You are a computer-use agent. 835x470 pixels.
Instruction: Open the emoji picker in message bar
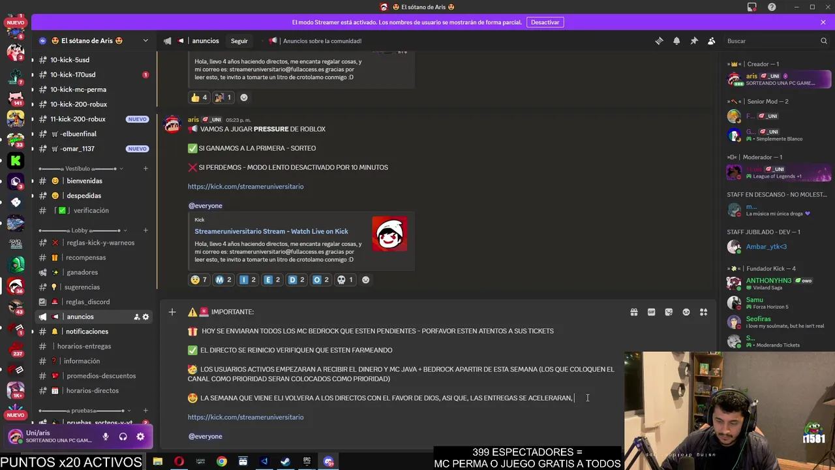coord(686,312)
